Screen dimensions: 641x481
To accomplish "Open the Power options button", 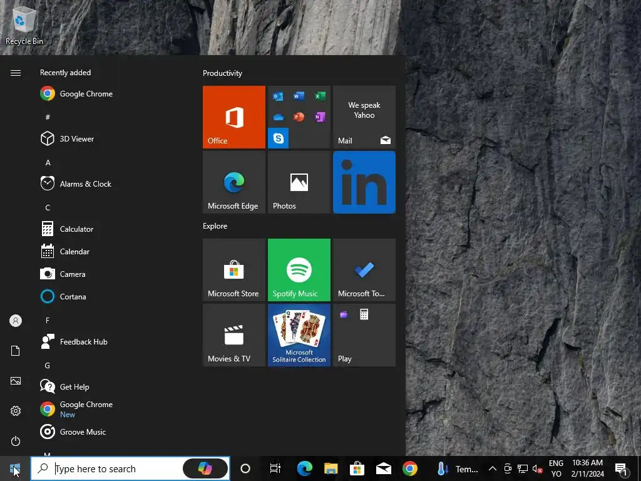I will 16,441.
